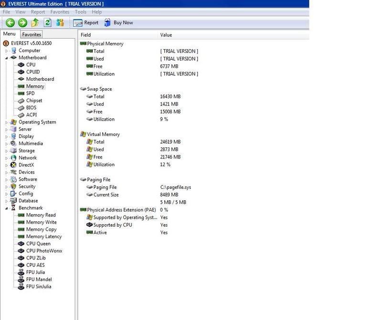Select the 6737 MB free memory value

pyautogui.click(x=169, y=66)
